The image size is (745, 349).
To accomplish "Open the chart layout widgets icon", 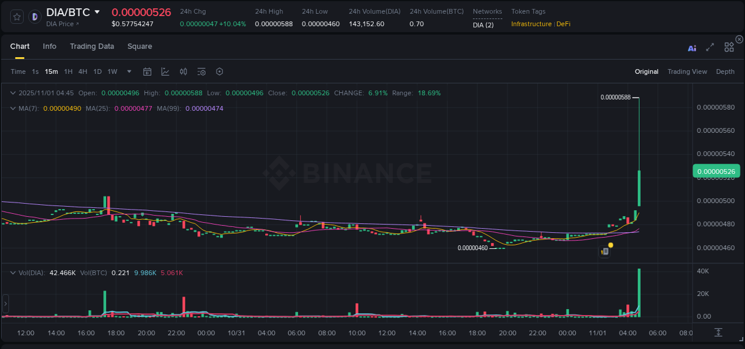I will (x=729, y=49).
